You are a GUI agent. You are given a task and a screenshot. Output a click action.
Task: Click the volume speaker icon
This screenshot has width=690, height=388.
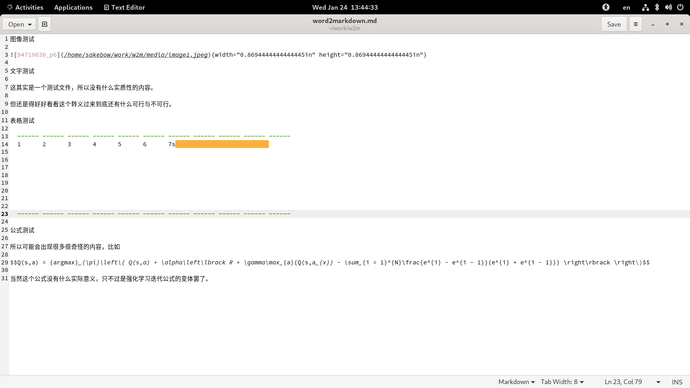[x=668, y=7]
